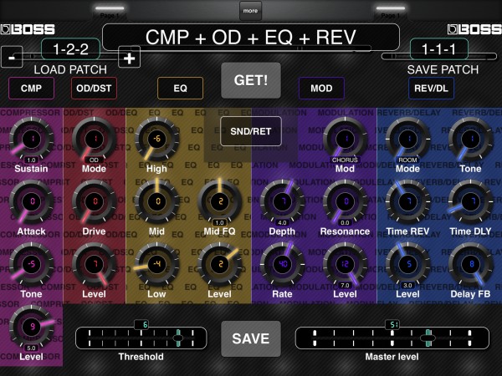Viewport: 502px width, 376px height.
Task: Click the EQ Level knob
Action: (x=219, y=264)
